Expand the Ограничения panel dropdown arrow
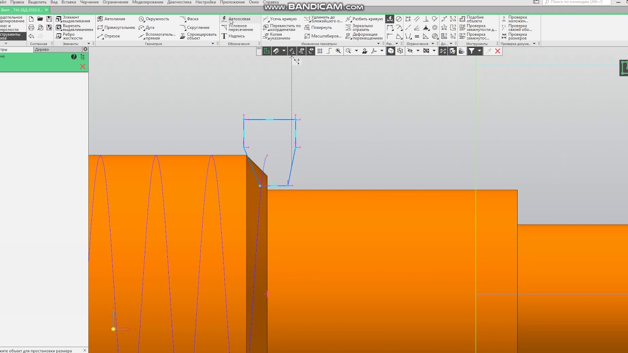Viewport: 628px width, 353px height. click(x=432, y=44)
